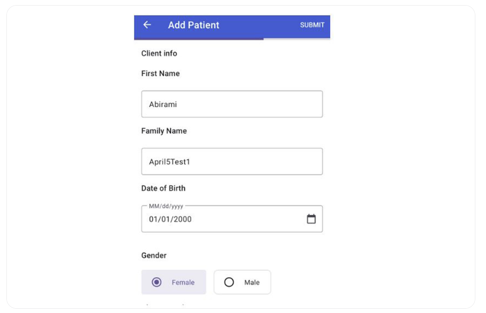Click the Gender section label
The image size is (486, 313).
pos(154,255)
